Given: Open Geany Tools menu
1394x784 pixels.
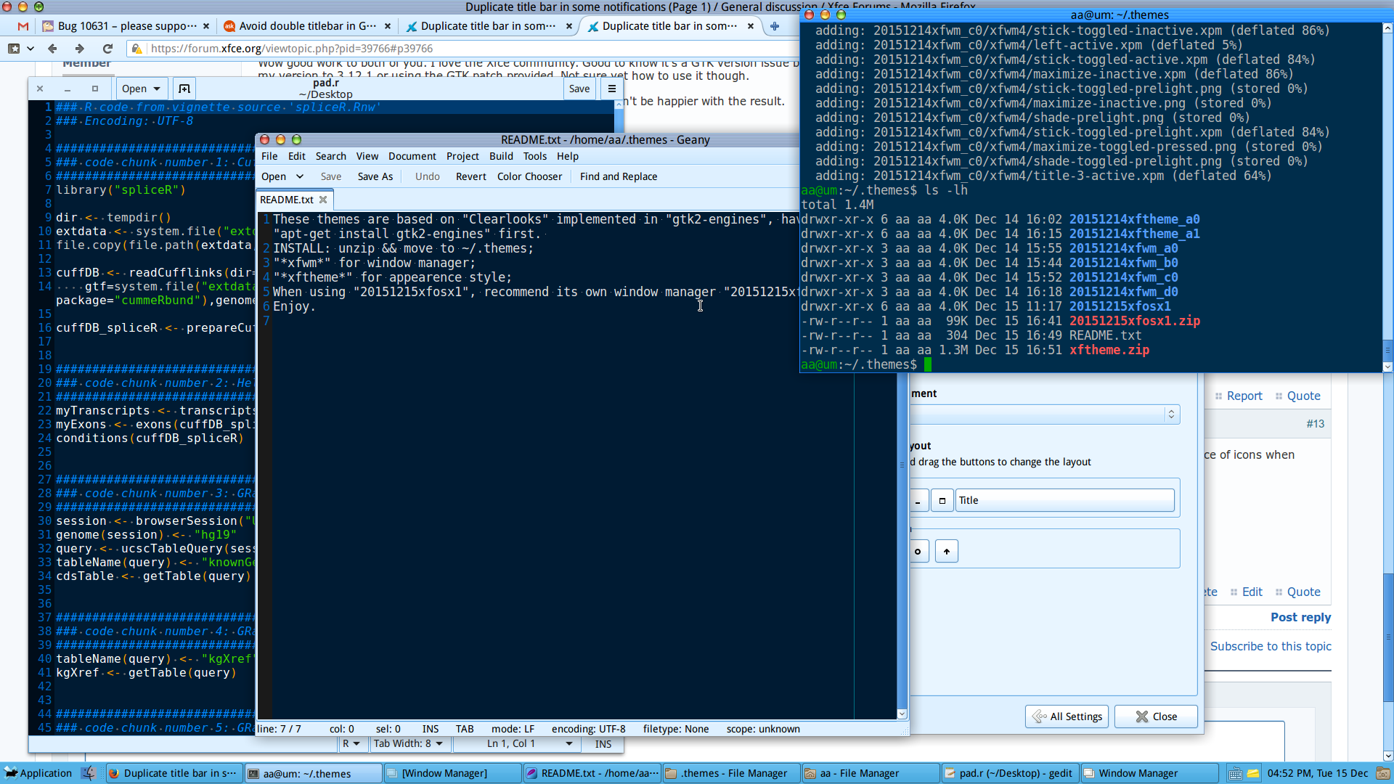Looking at the screenshot, I should coord(535,156).
